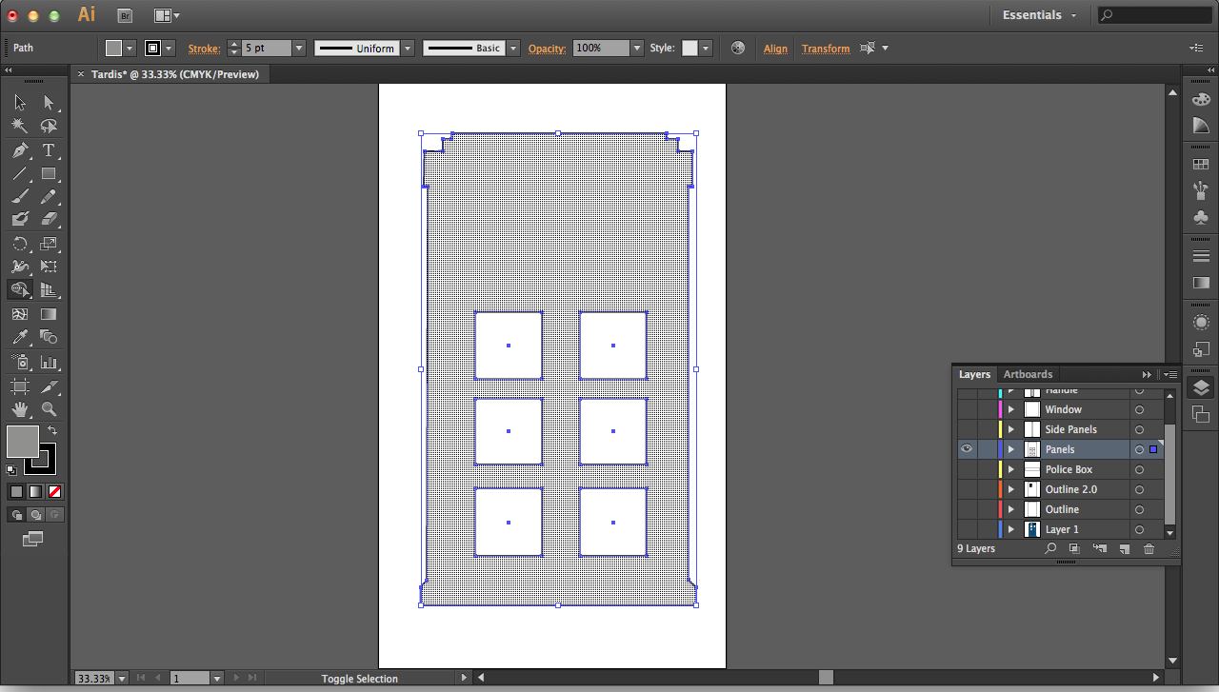Select the Lasso tool
This screenshot has width=1219, height=692.
tap(49, 126)
